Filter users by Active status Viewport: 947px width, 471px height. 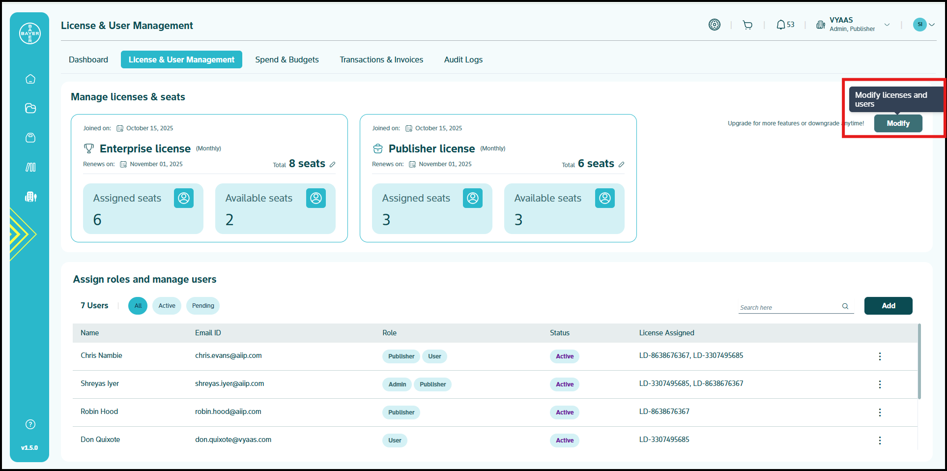pos(167,306)
